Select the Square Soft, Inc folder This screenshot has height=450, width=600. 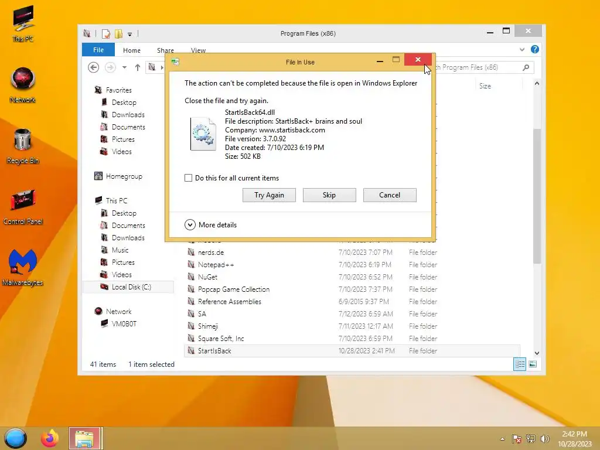(x=352, y=338)
